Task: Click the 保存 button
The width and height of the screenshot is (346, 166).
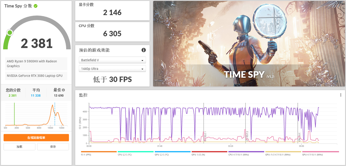Action: [53, 147]
